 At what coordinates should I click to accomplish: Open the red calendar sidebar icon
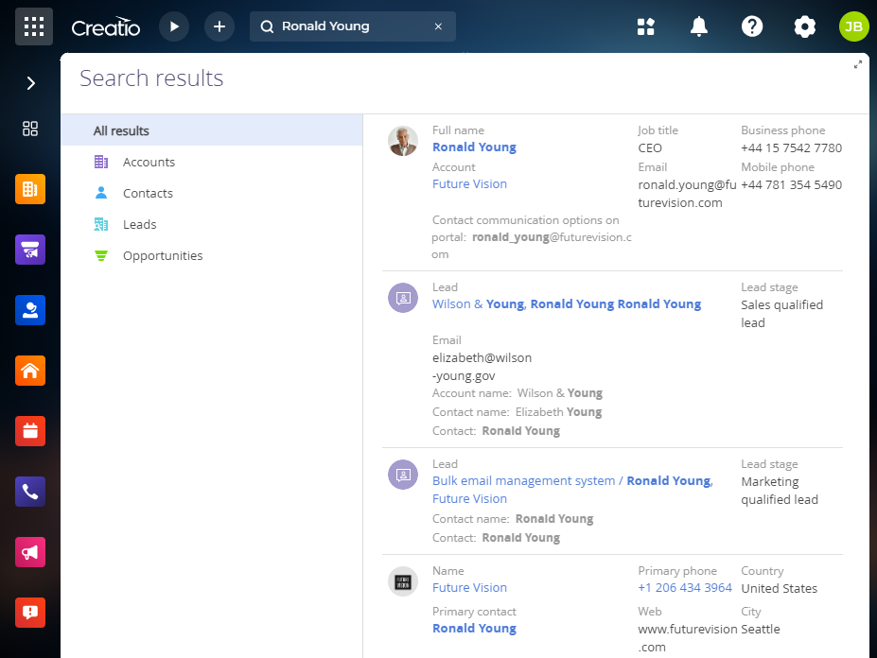(x=30, y=431)
